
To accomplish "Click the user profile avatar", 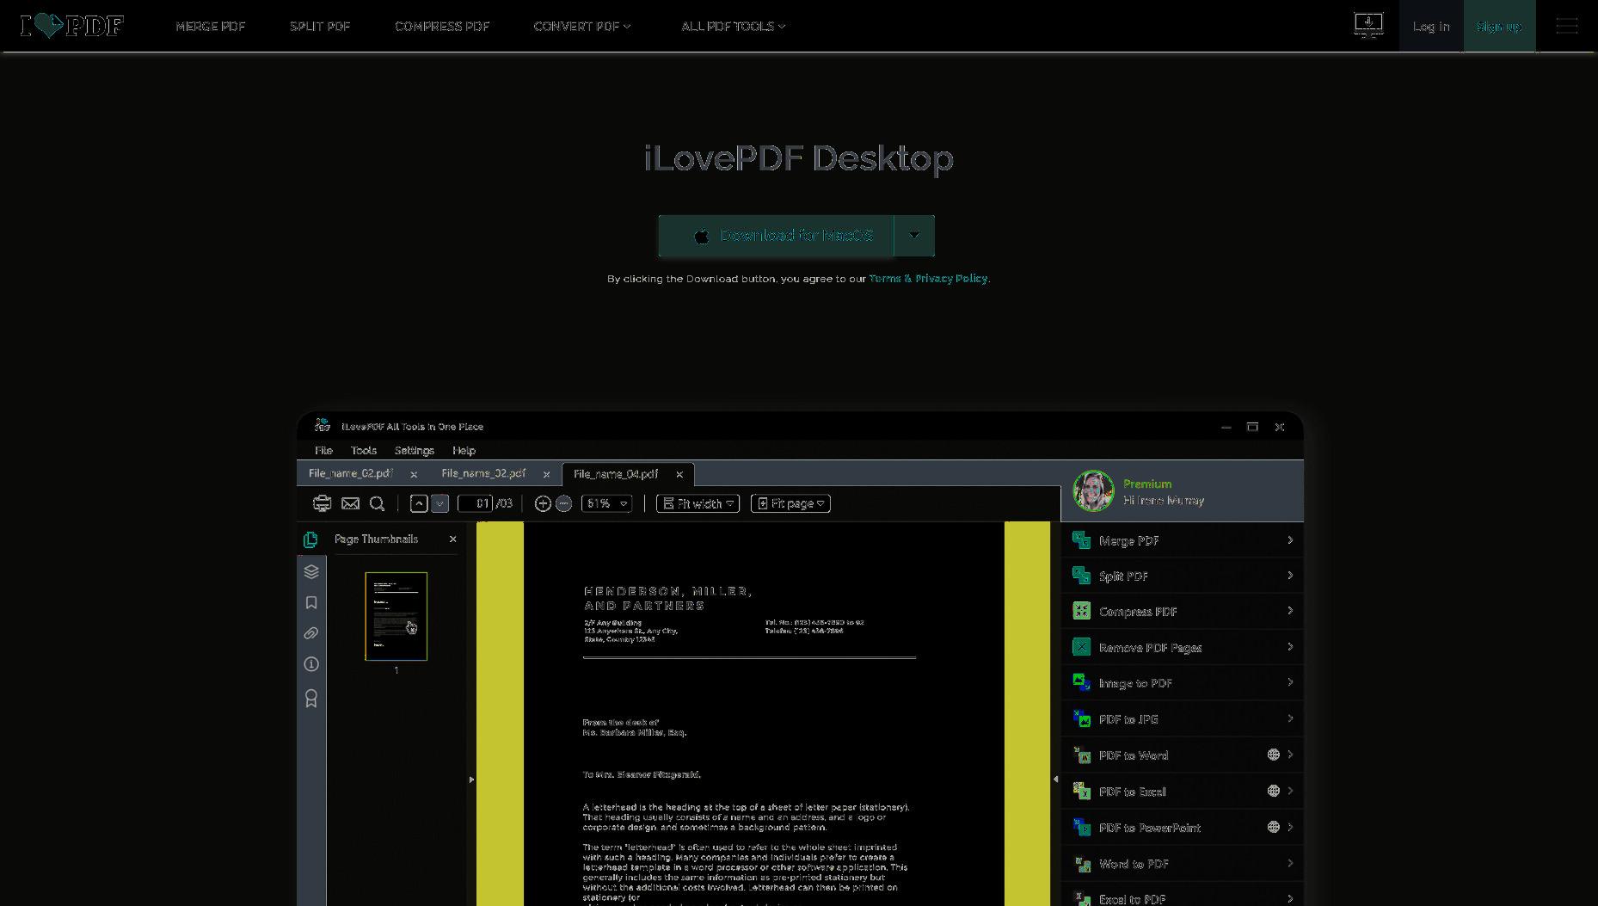I will click(1093, 491).
